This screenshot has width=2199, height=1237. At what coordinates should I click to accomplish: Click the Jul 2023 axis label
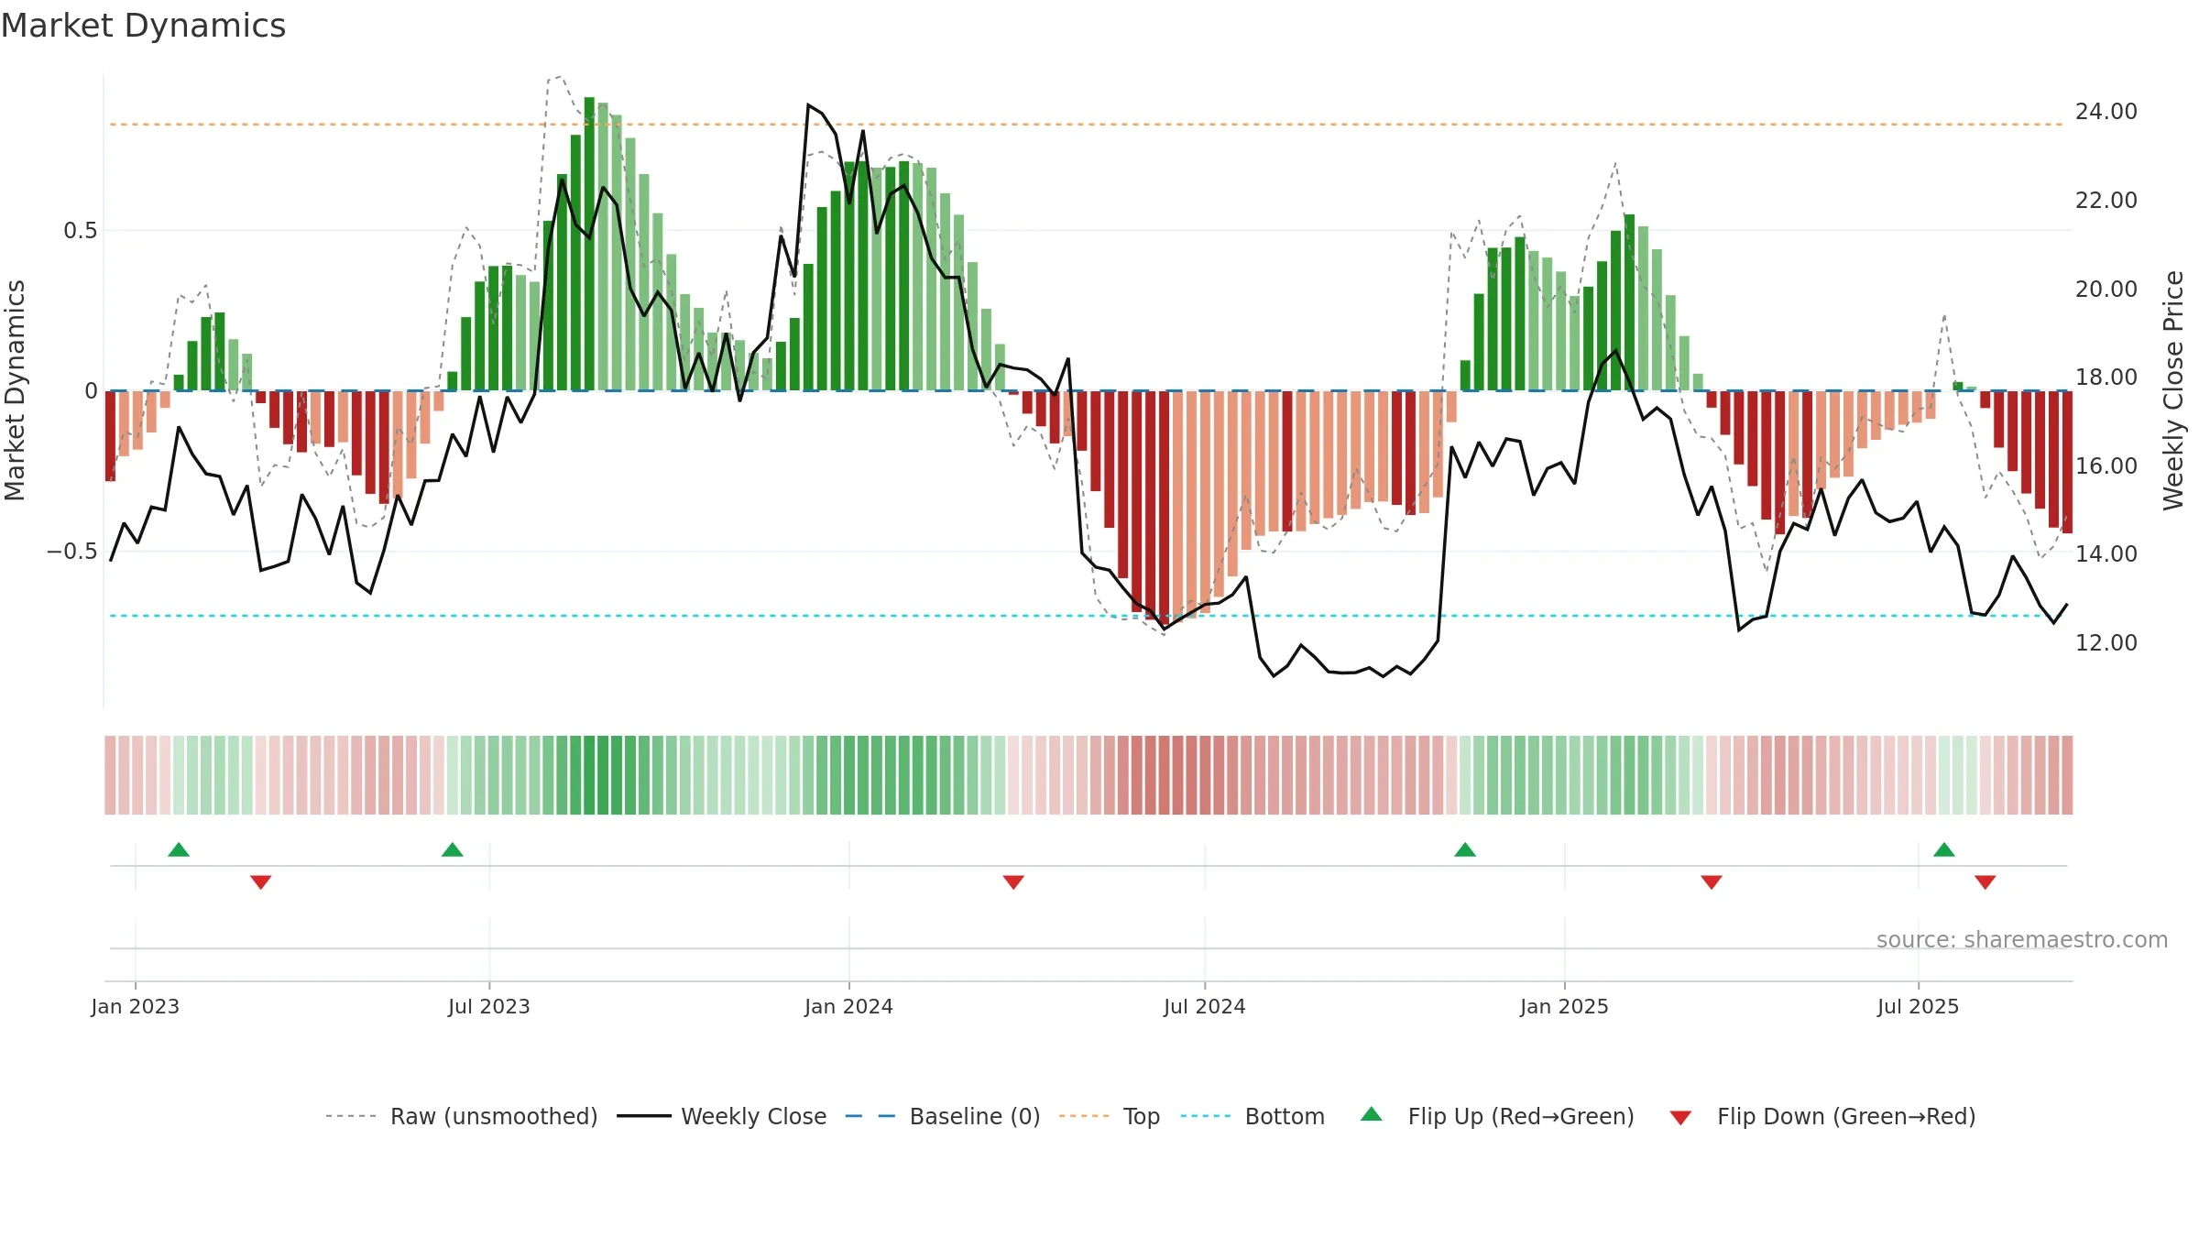(x=489, y=1006)
